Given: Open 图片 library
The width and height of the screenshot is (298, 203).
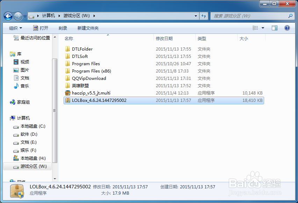Looking at the screenshot, I should pyautogui.click(x=21, y=70).
